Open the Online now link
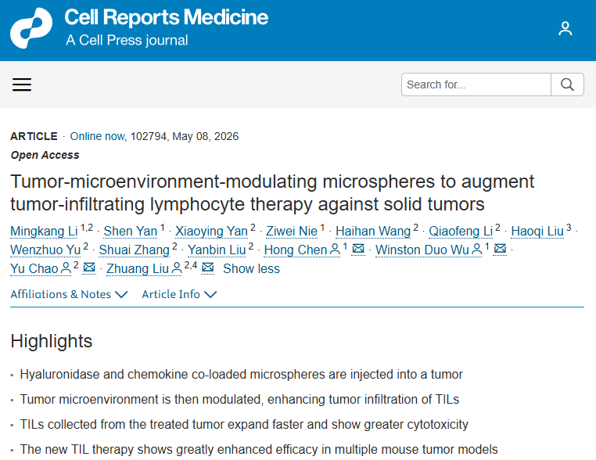 (x=98, y=136)
